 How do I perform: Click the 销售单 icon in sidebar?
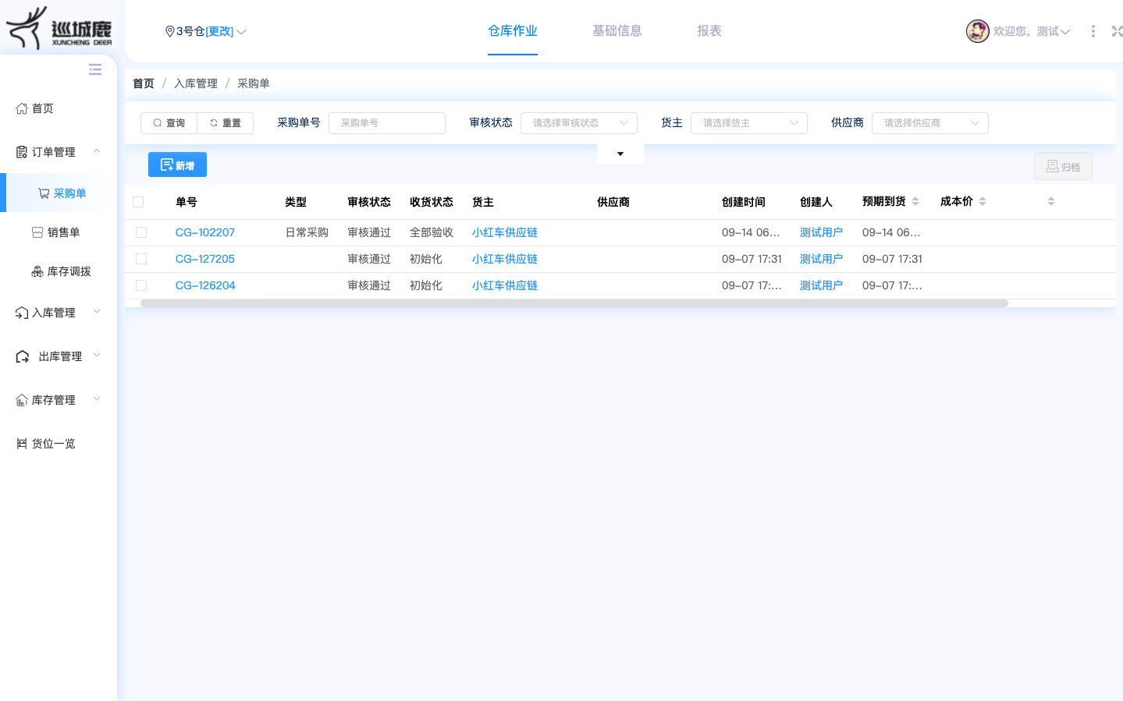(x=37, y=232)
